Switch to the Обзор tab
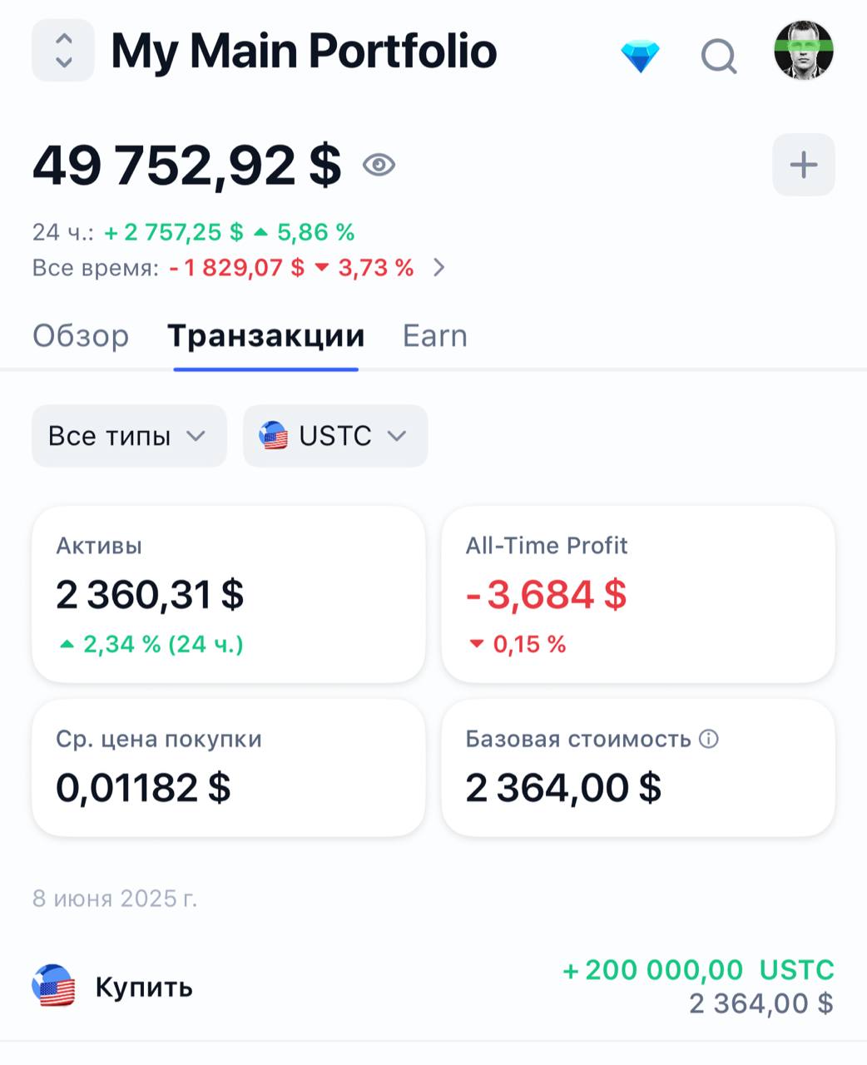 tap(81, 335)
